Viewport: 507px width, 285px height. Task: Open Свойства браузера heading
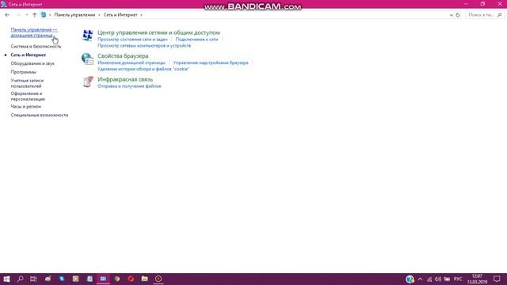pos(123,56)
